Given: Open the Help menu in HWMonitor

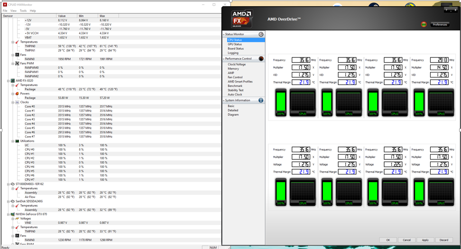Looking at the screenshot, I should click(x=33, y=10).
